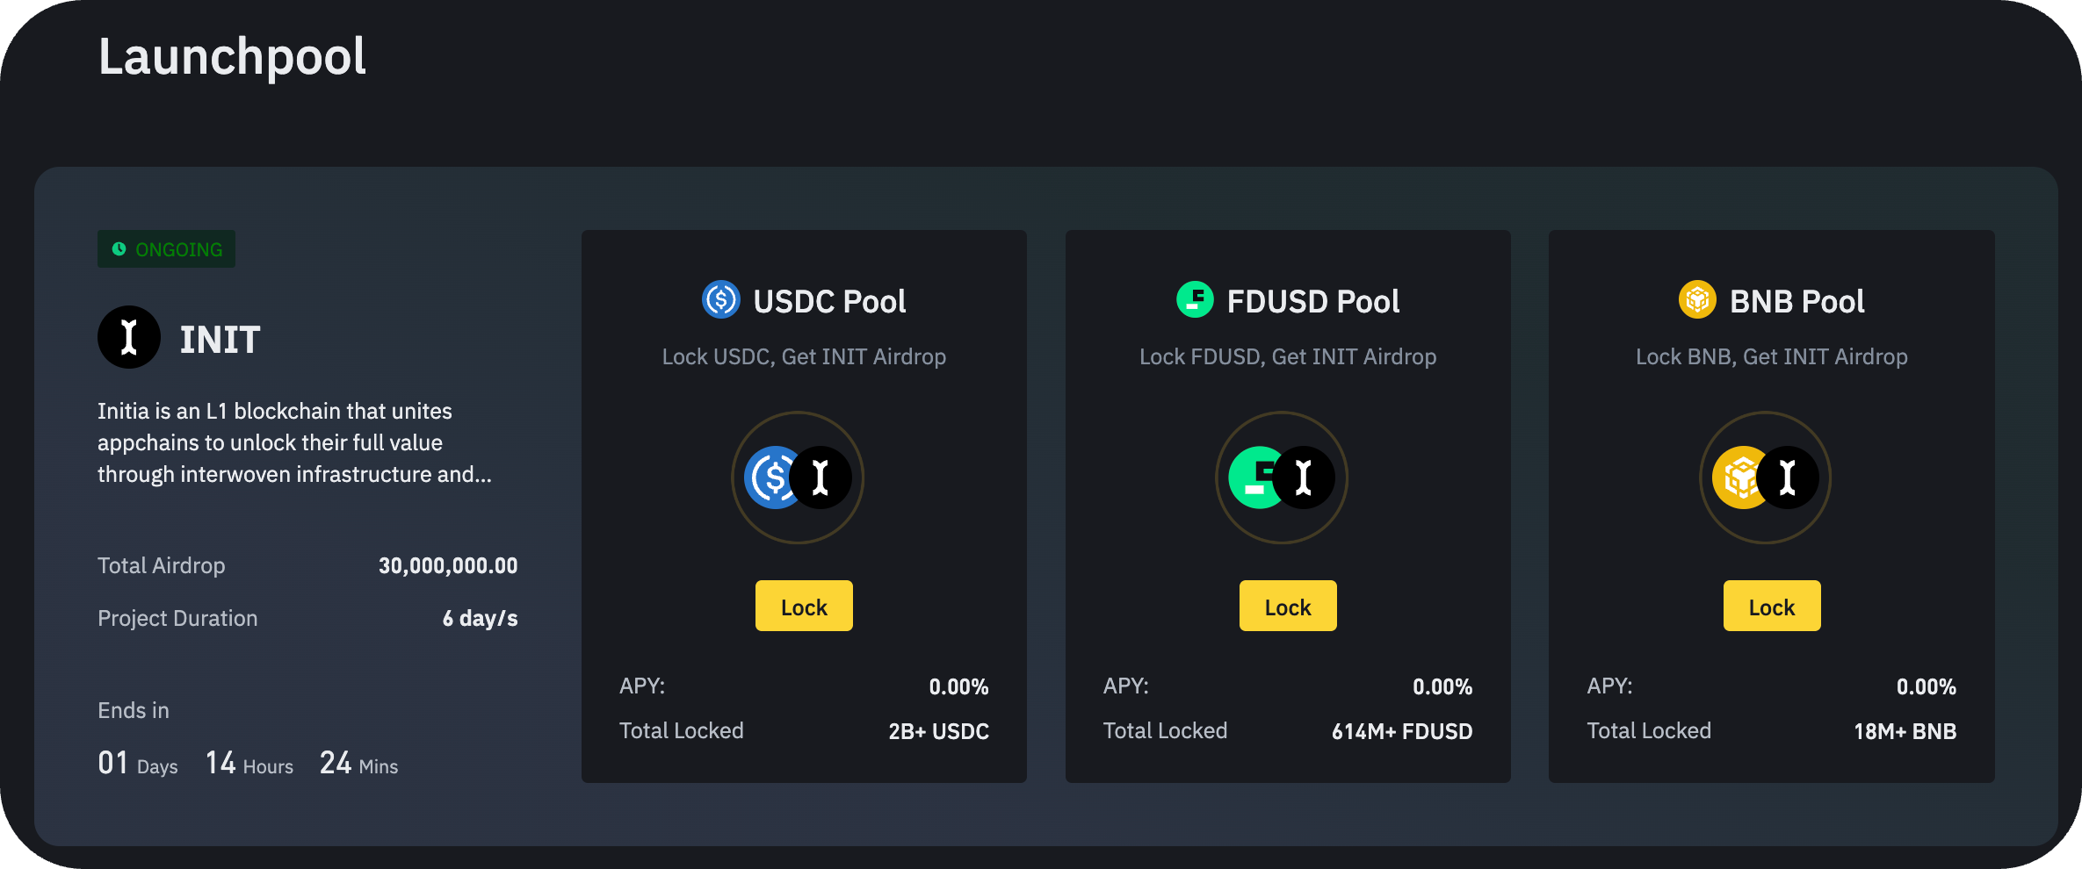The width and height of the screenshot is (2082, 869).
Task: Click the USDC/INIT paired token graphic
Action: 797,478
